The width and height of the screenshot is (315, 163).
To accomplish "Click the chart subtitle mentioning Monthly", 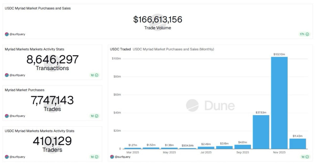I will [x=173, y=49].
